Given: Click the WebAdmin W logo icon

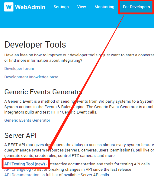Looking at the screenshot, I should click(x=9, y=7).
